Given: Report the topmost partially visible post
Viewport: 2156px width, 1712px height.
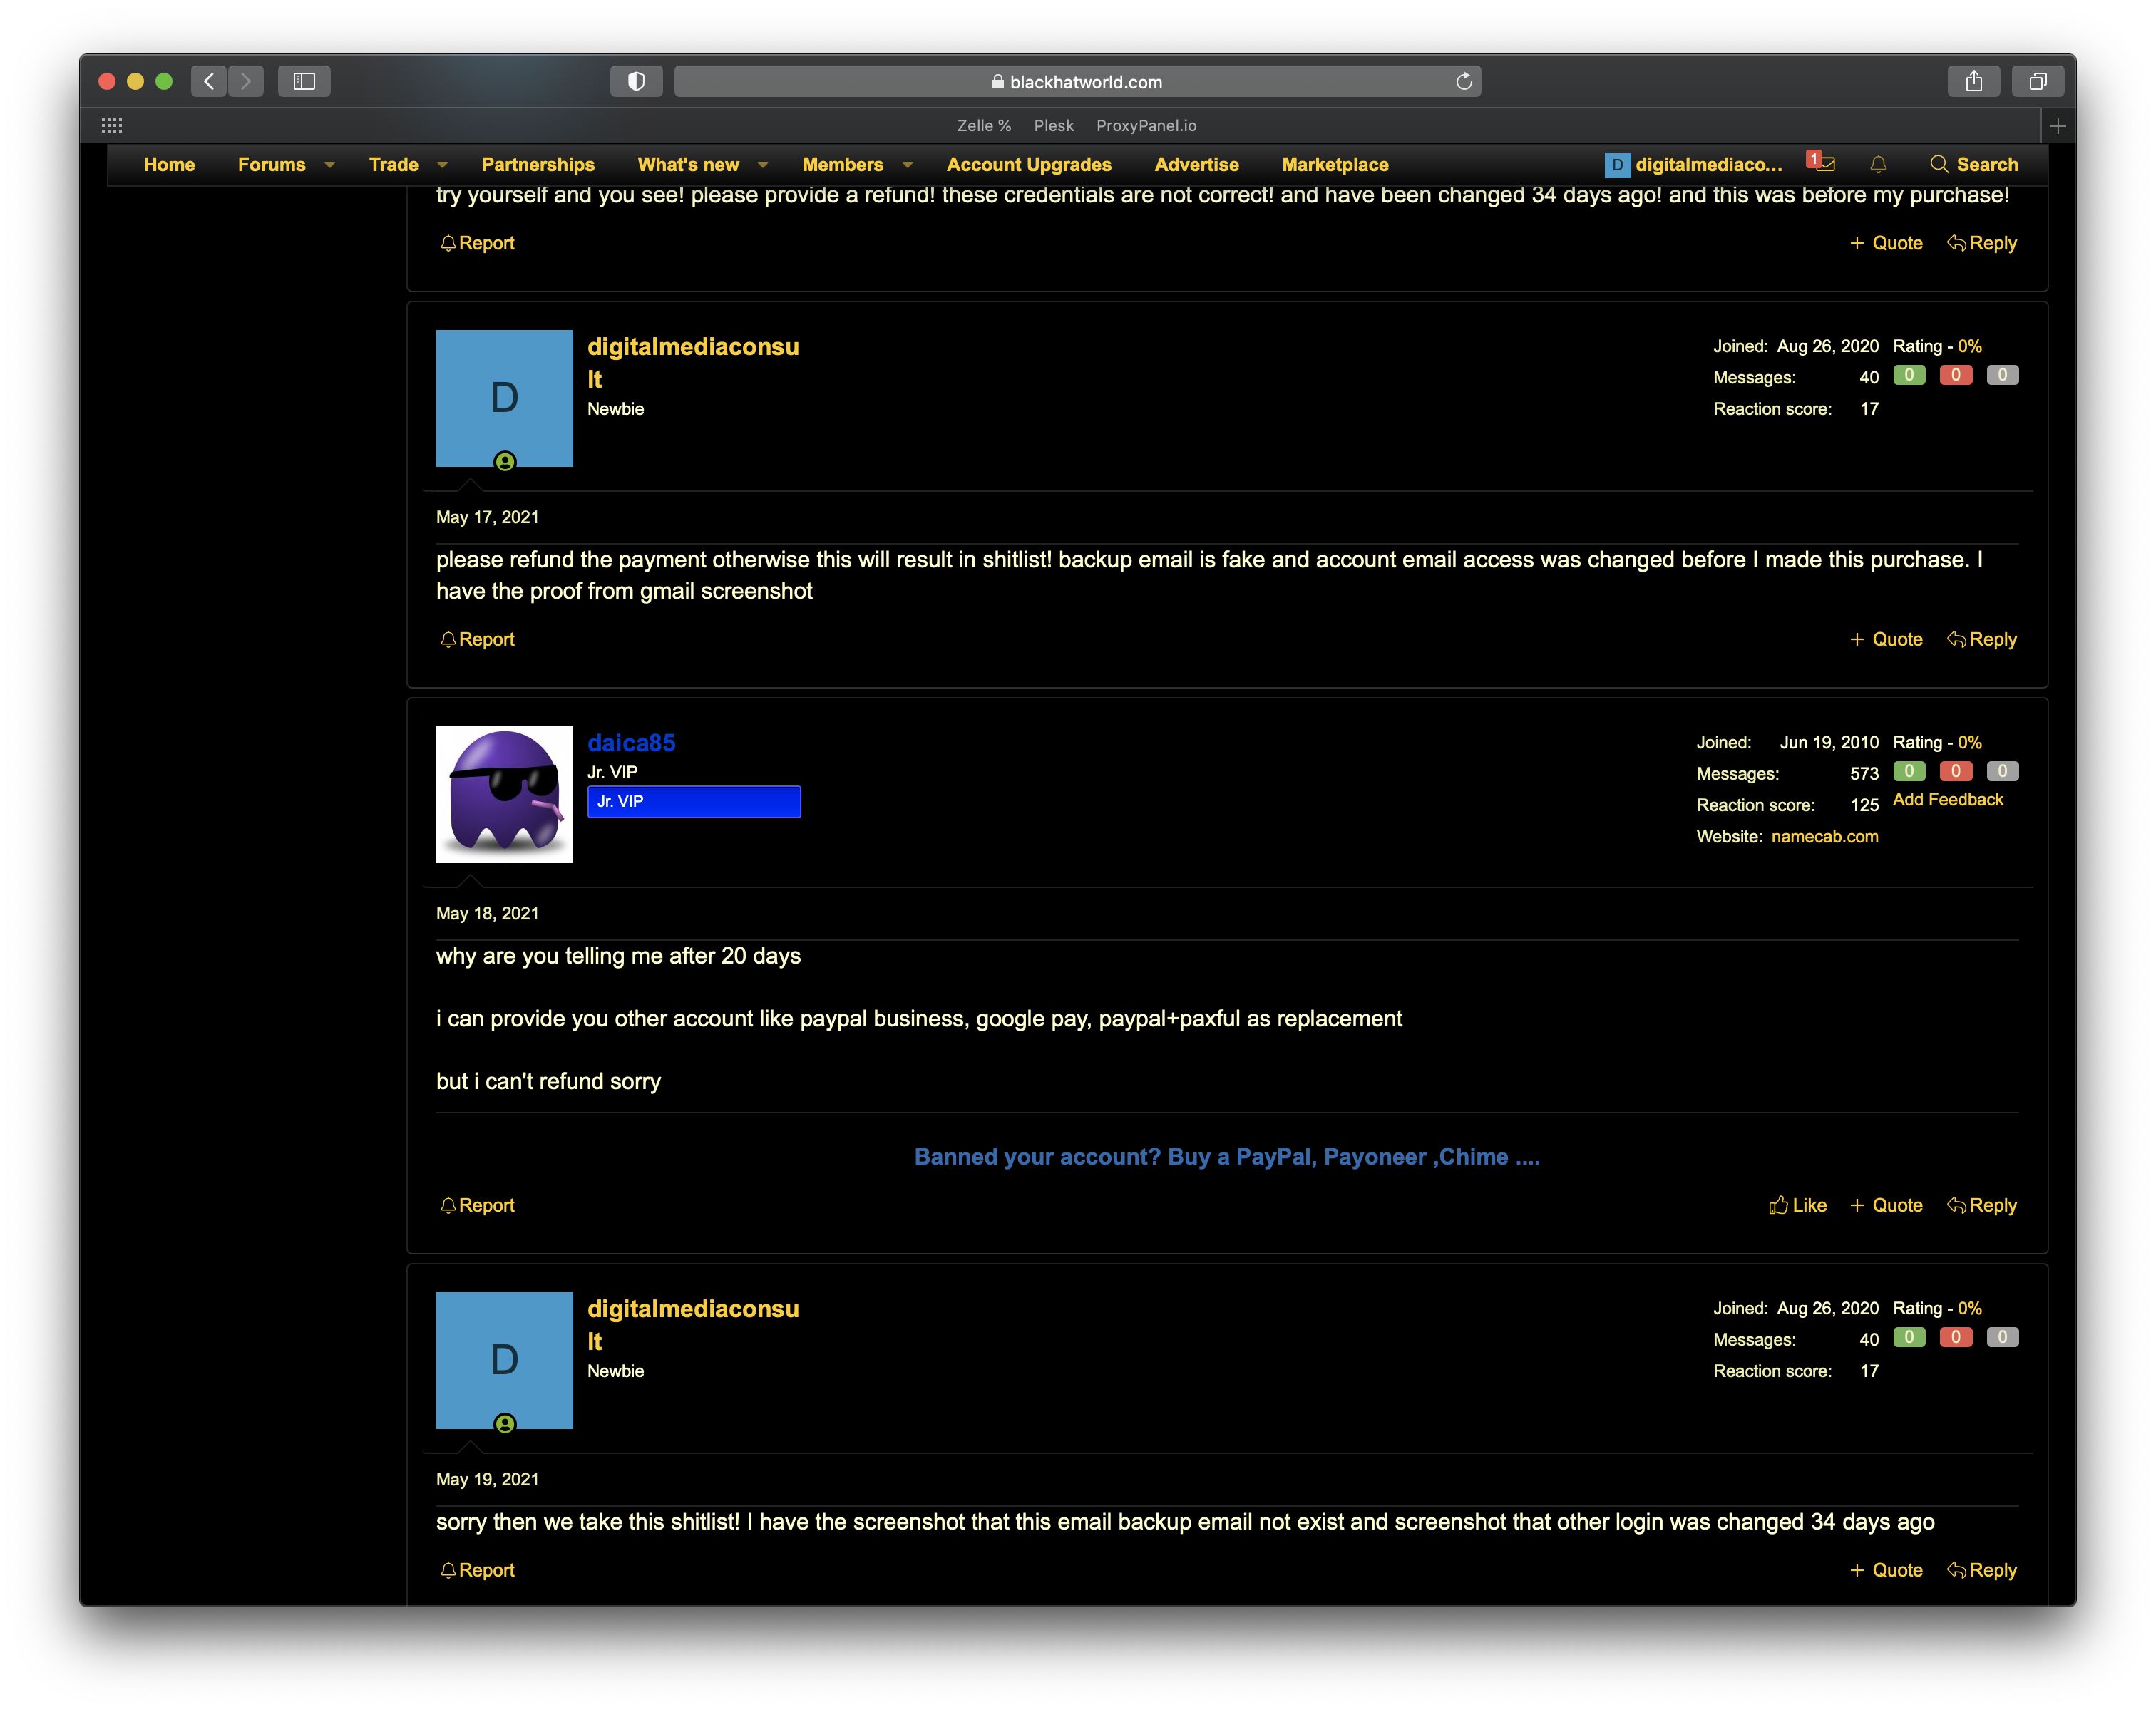Looking at the screenshot, I should (477, 243).
